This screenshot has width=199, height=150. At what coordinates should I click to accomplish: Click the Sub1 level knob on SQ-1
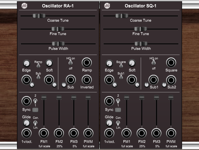click(147, 85)
